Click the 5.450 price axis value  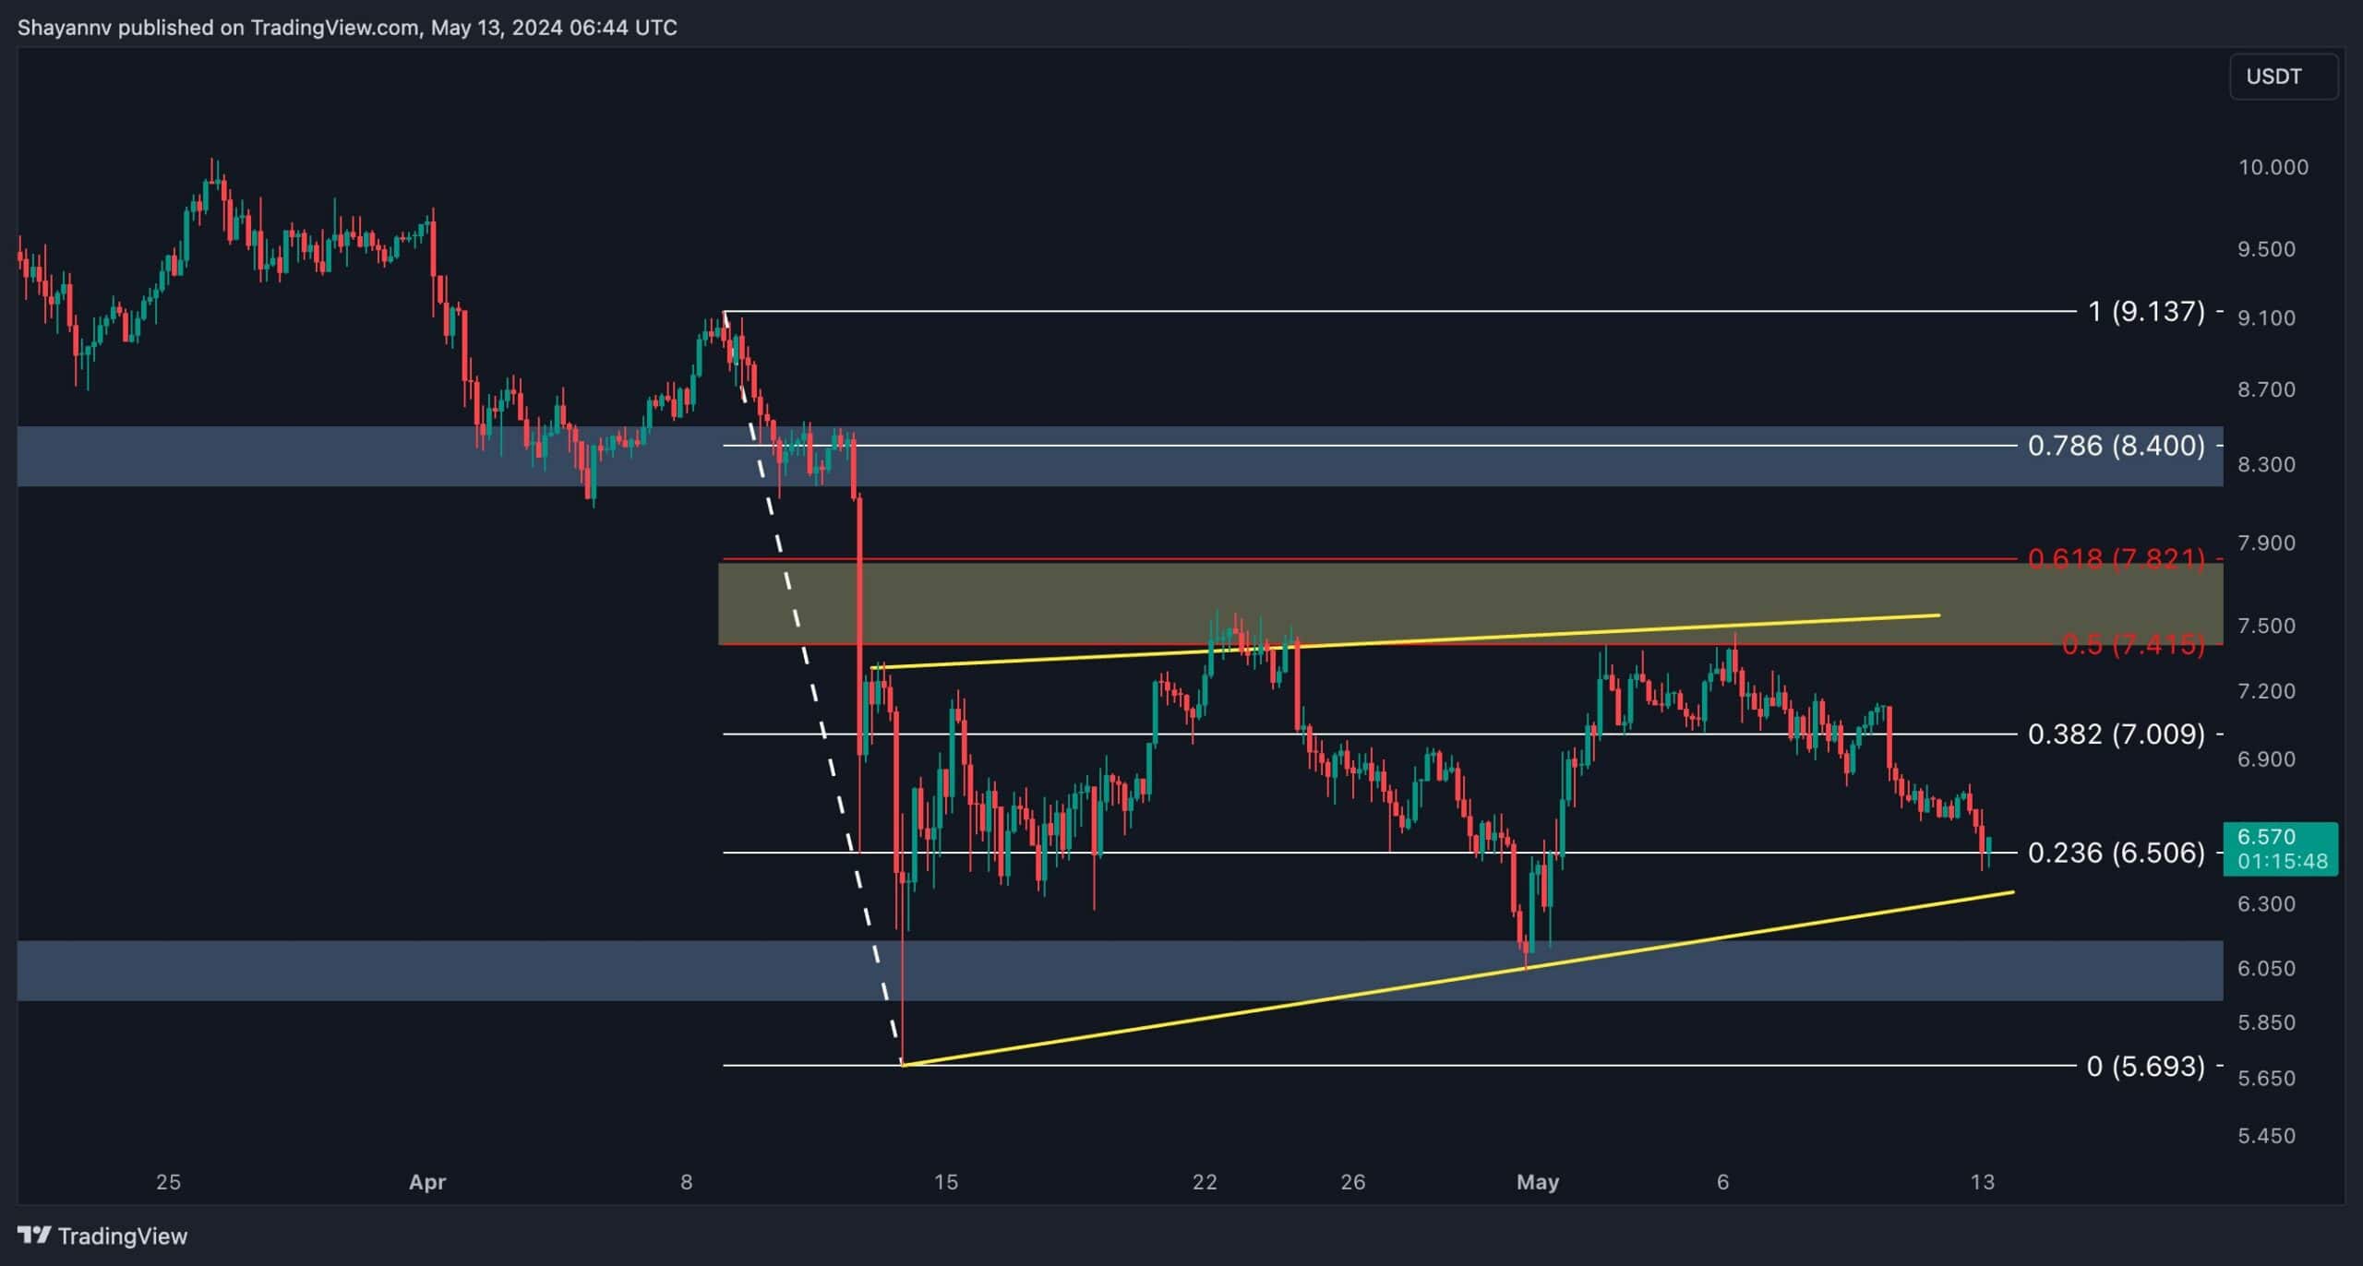click(x=2266, y=1136)
